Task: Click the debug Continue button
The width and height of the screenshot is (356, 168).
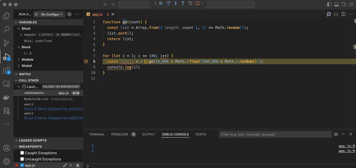Action: tap(161, 3)
